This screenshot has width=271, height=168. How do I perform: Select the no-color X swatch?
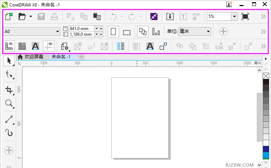266,76
